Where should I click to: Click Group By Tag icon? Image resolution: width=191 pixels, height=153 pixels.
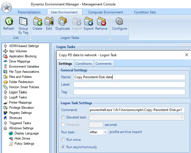tap(23, 21)
